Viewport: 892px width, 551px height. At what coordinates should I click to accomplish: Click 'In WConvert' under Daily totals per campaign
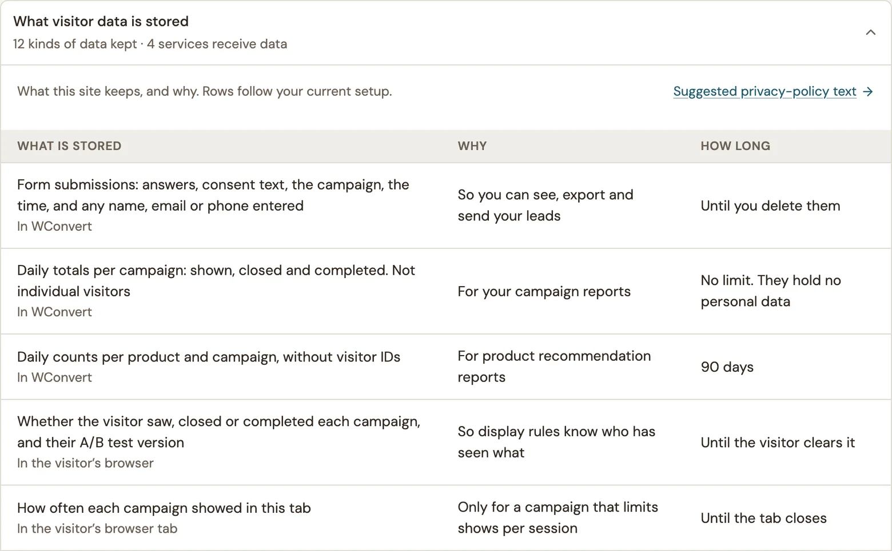[x=54, y=312]
